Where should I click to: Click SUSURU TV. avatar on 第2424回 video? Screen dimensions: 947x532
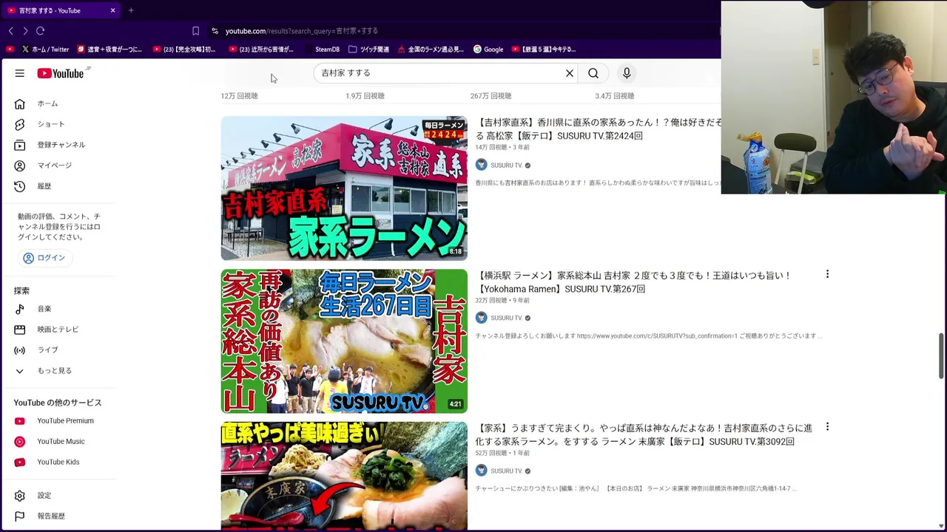click(481, 166)
